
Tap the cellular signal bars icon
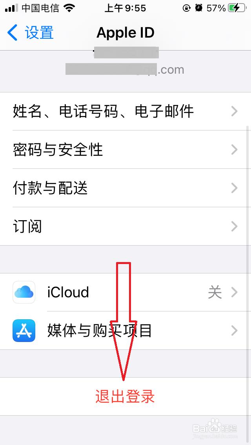click(12, 8)
